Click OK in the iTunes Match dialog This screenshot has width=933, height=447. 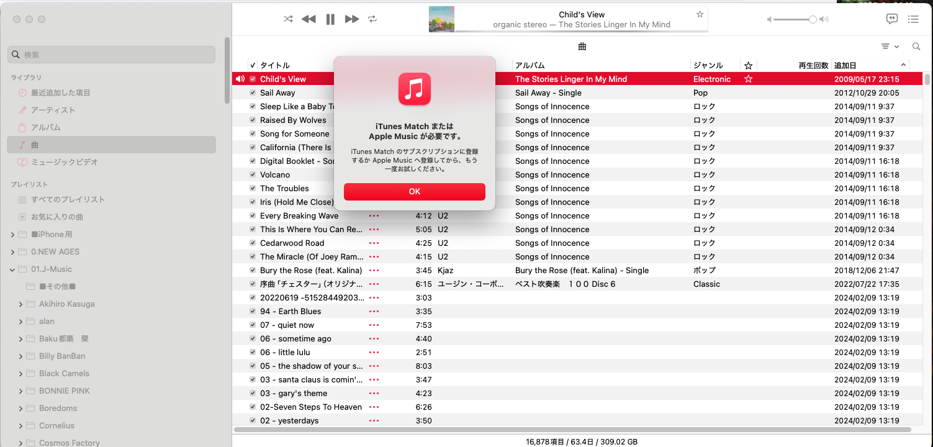pyautogui.click(x=415, y=192)
